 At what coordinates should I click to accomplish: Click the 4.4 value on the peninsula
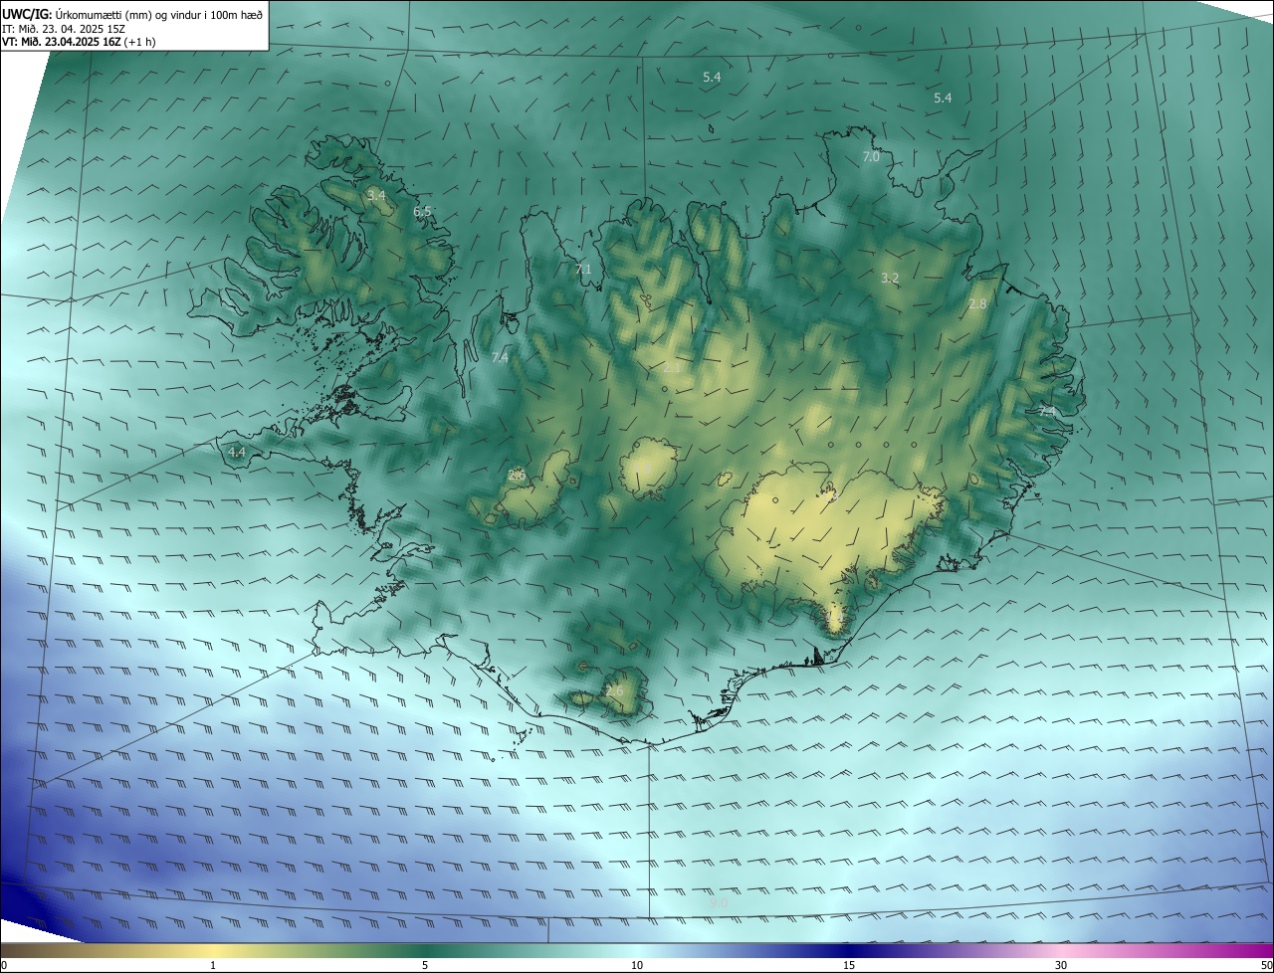[x=237, y=453]
